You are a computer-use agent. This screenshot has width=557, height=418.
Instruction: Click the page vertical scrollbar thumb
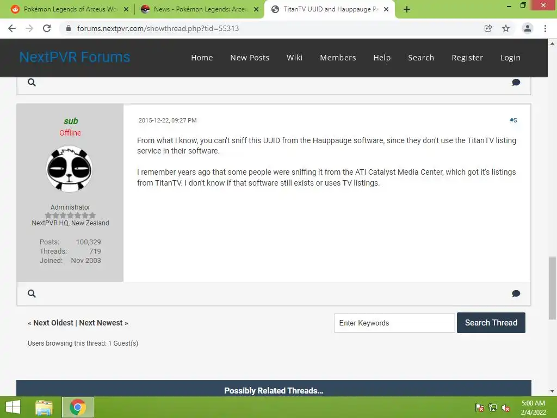point(552,288)
